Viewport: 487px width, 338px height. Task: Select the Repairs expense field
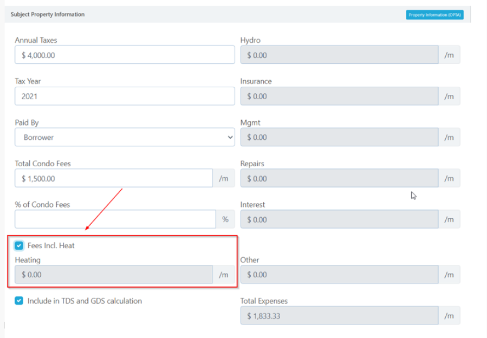(x=339, y=179)
